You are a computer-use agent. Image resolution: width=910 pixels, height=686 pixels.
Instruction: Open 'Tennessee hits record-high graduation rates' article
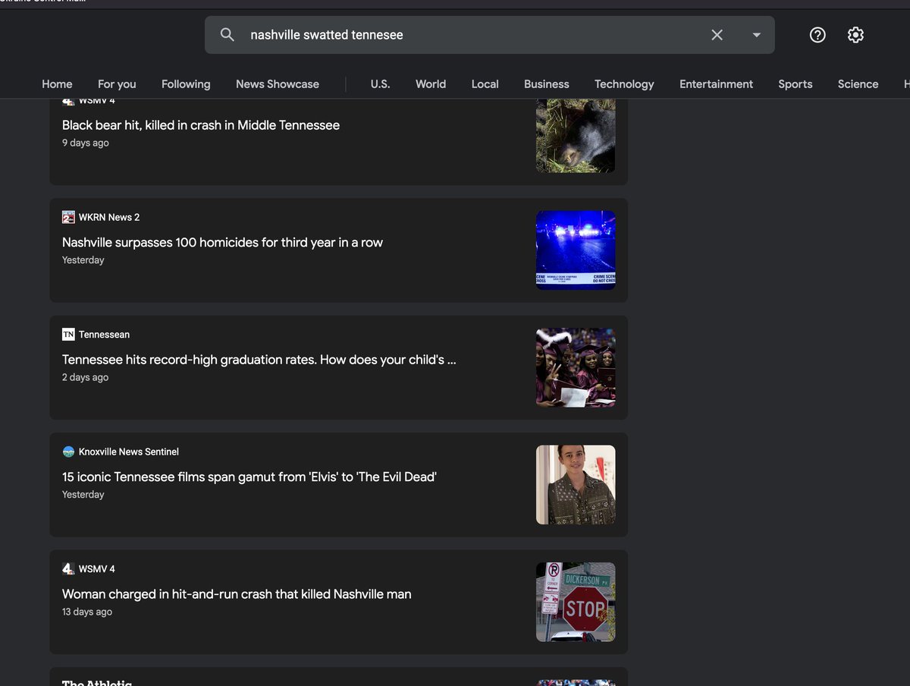click(x=259, y=360)
